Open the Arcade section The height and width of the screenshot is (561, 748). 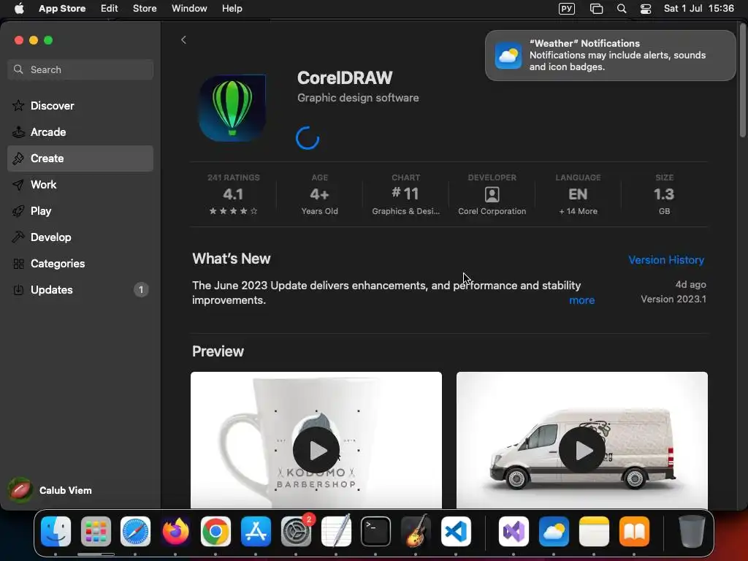coord(80,132)
